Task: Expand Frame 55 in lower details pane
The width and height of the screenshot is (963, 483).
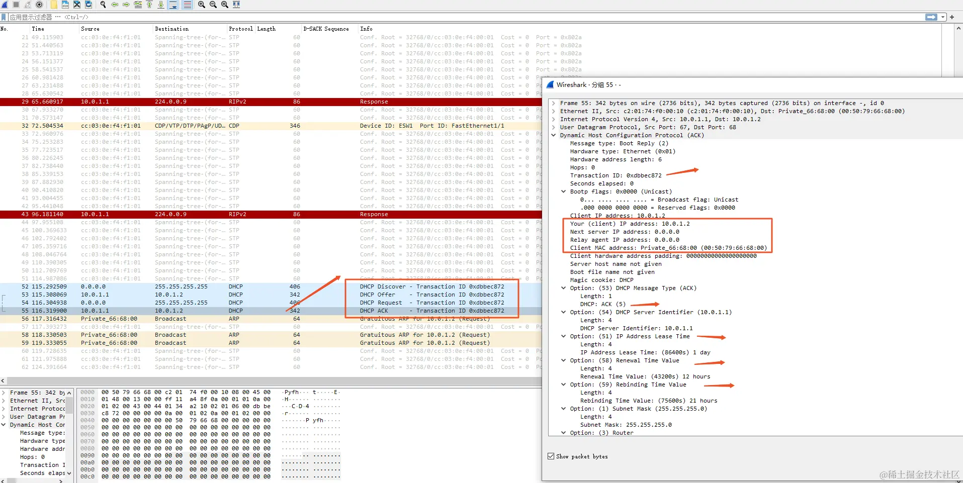Action: 4,393
